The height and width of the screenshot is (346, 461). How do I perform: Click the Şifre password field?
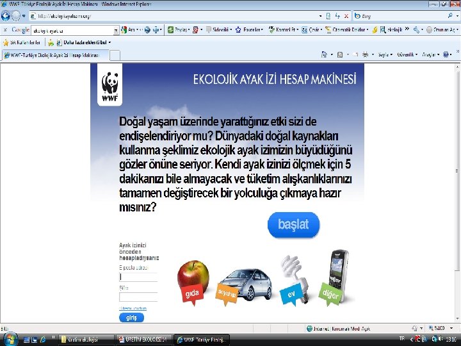click(x=138, y=297)
